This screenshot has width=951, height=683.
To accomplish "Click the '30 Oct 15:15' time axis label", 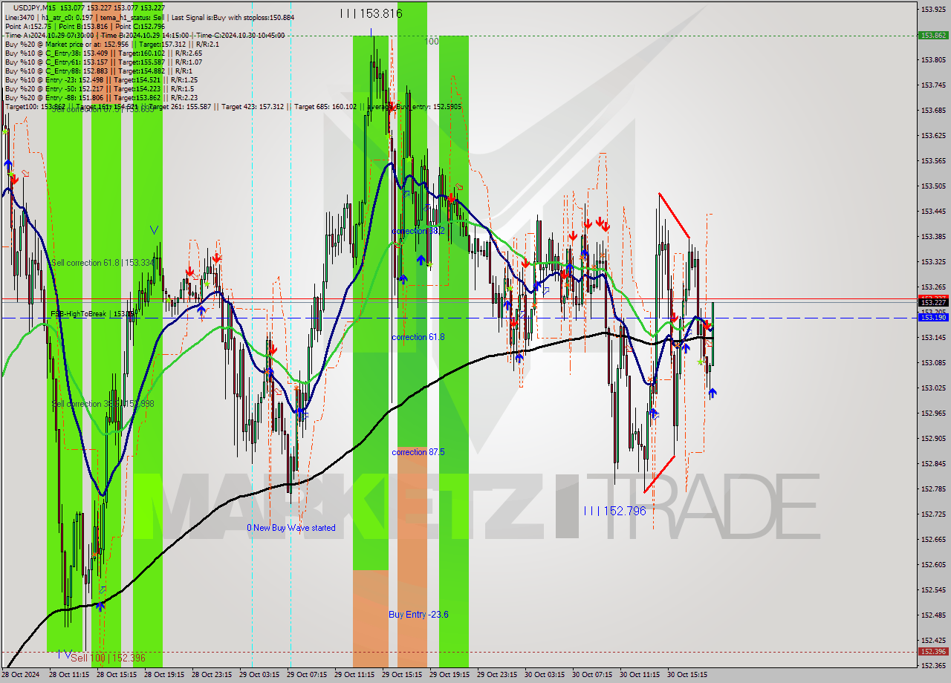I will pyautogui.click(x=687, y=675).
